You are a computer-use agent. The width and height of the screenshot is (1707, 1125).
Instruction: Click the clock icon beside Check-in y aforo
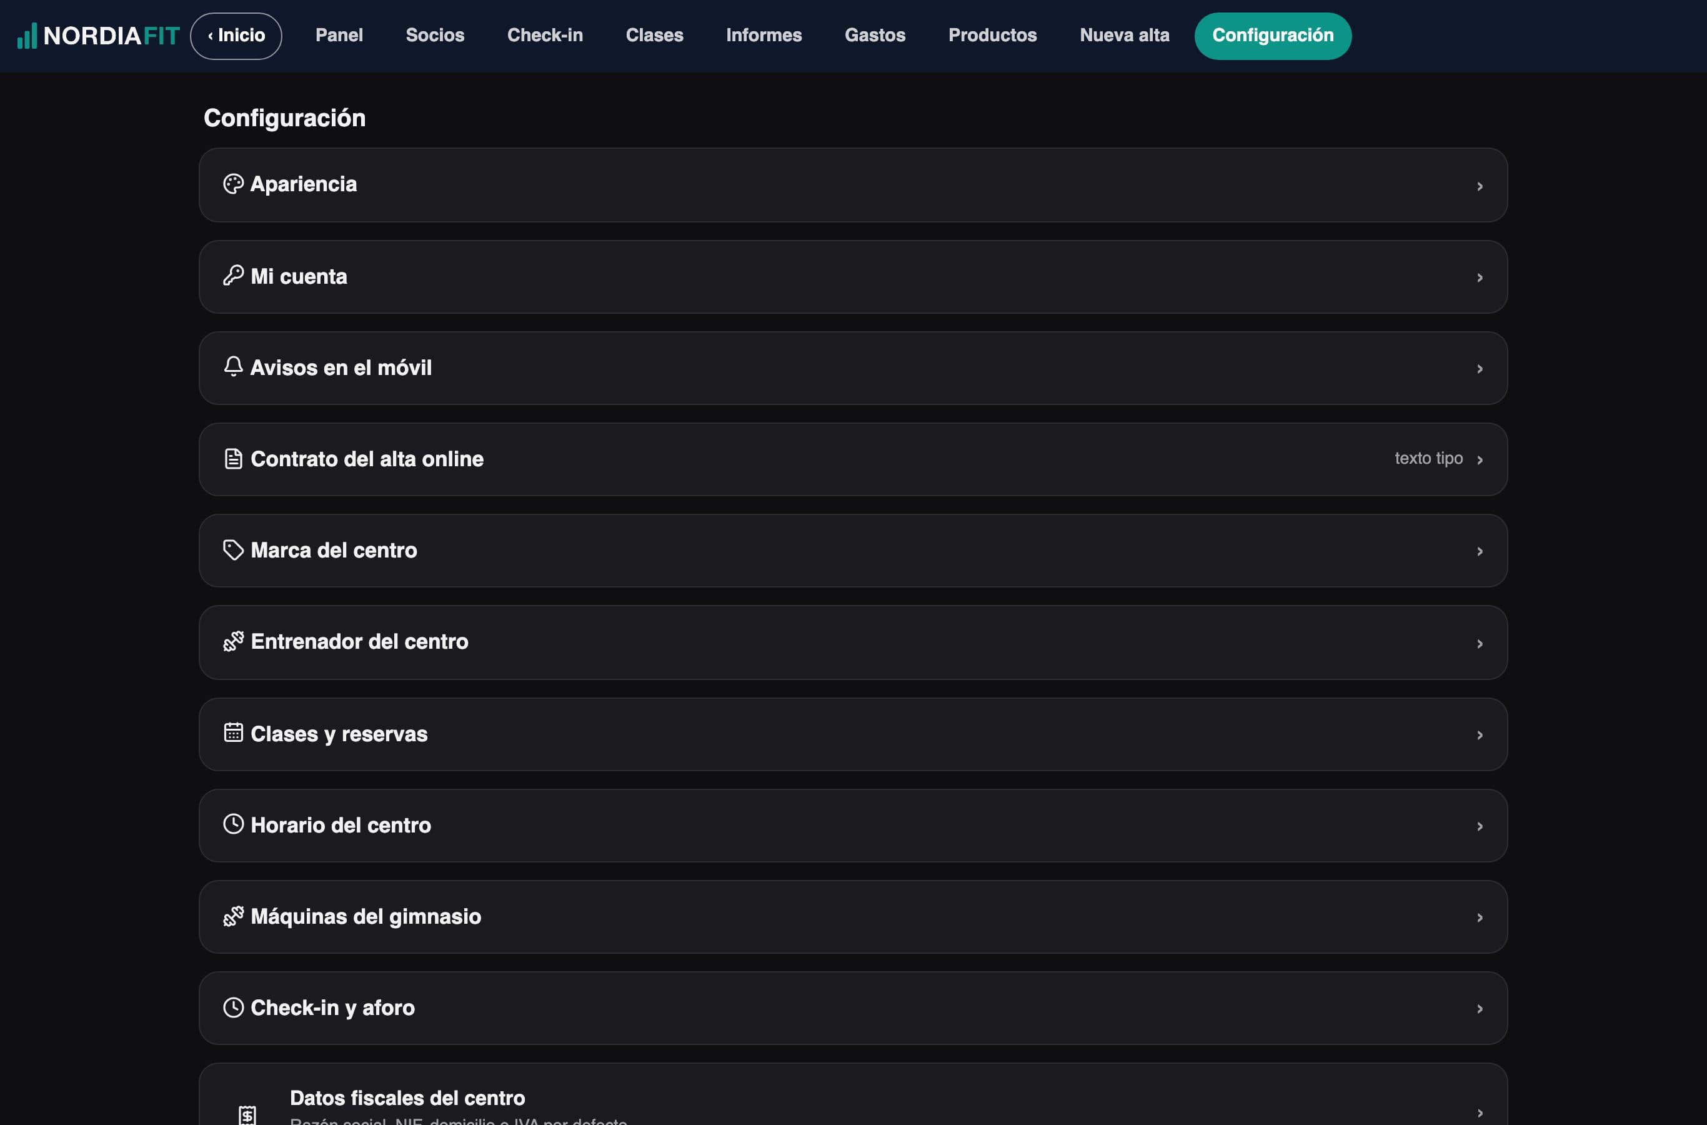233,1007
